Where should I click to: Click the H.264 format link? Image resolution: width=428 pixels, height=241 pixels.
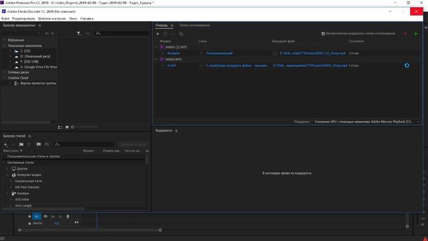[171, 66]
